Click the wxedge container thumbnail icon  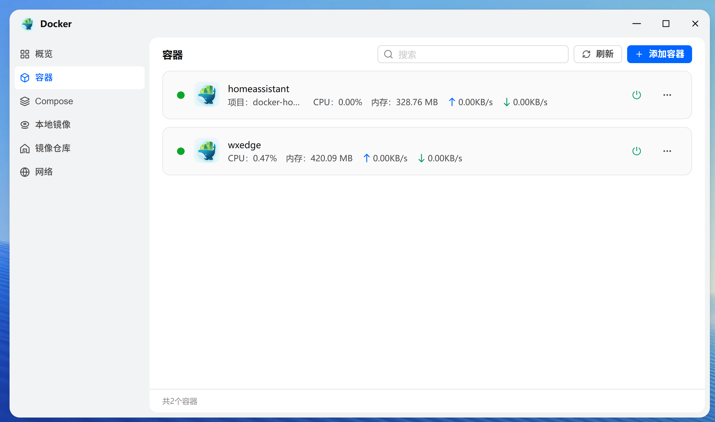(207, 150)
